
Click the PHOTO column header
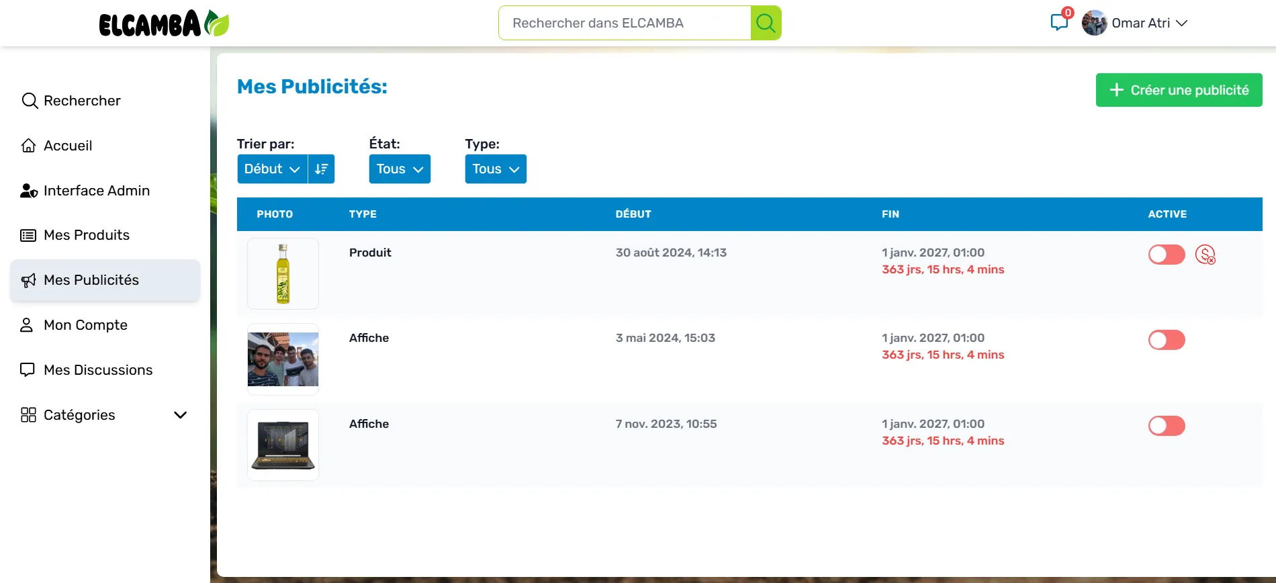click(275, 214)
